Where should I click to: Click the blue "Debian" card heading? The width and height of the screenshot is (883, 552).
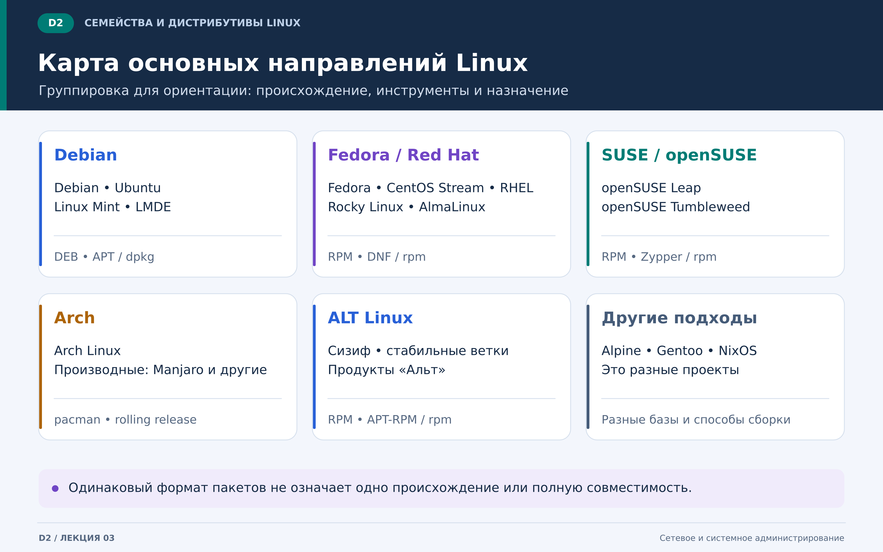pyautogui.click(x=85, y=155)
